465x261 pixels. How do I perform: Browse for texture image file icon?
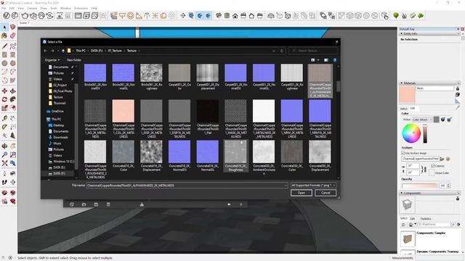[442, 159]
